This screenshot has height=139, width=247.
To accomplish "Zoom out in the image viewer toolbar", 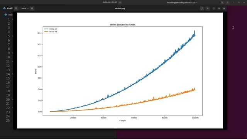I will coord(16,8).
